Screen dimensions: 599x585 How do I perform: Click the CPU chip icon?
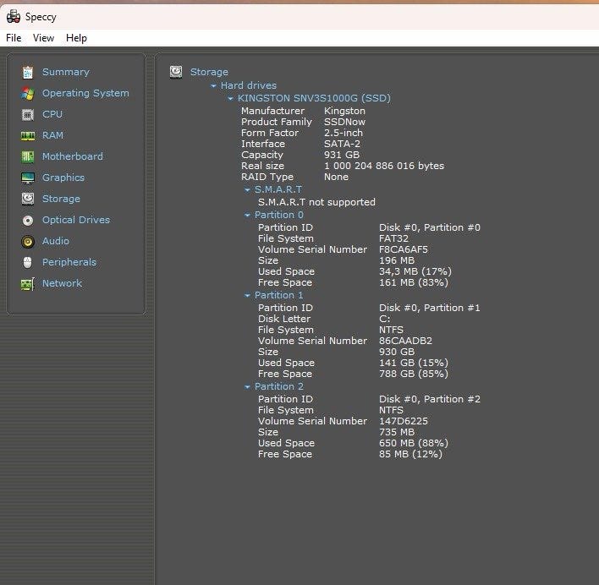pos(28,115)
